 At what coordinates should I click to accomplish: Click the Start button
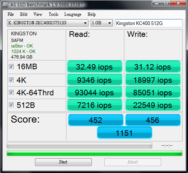pyautogui.click(x=63, y=162)
